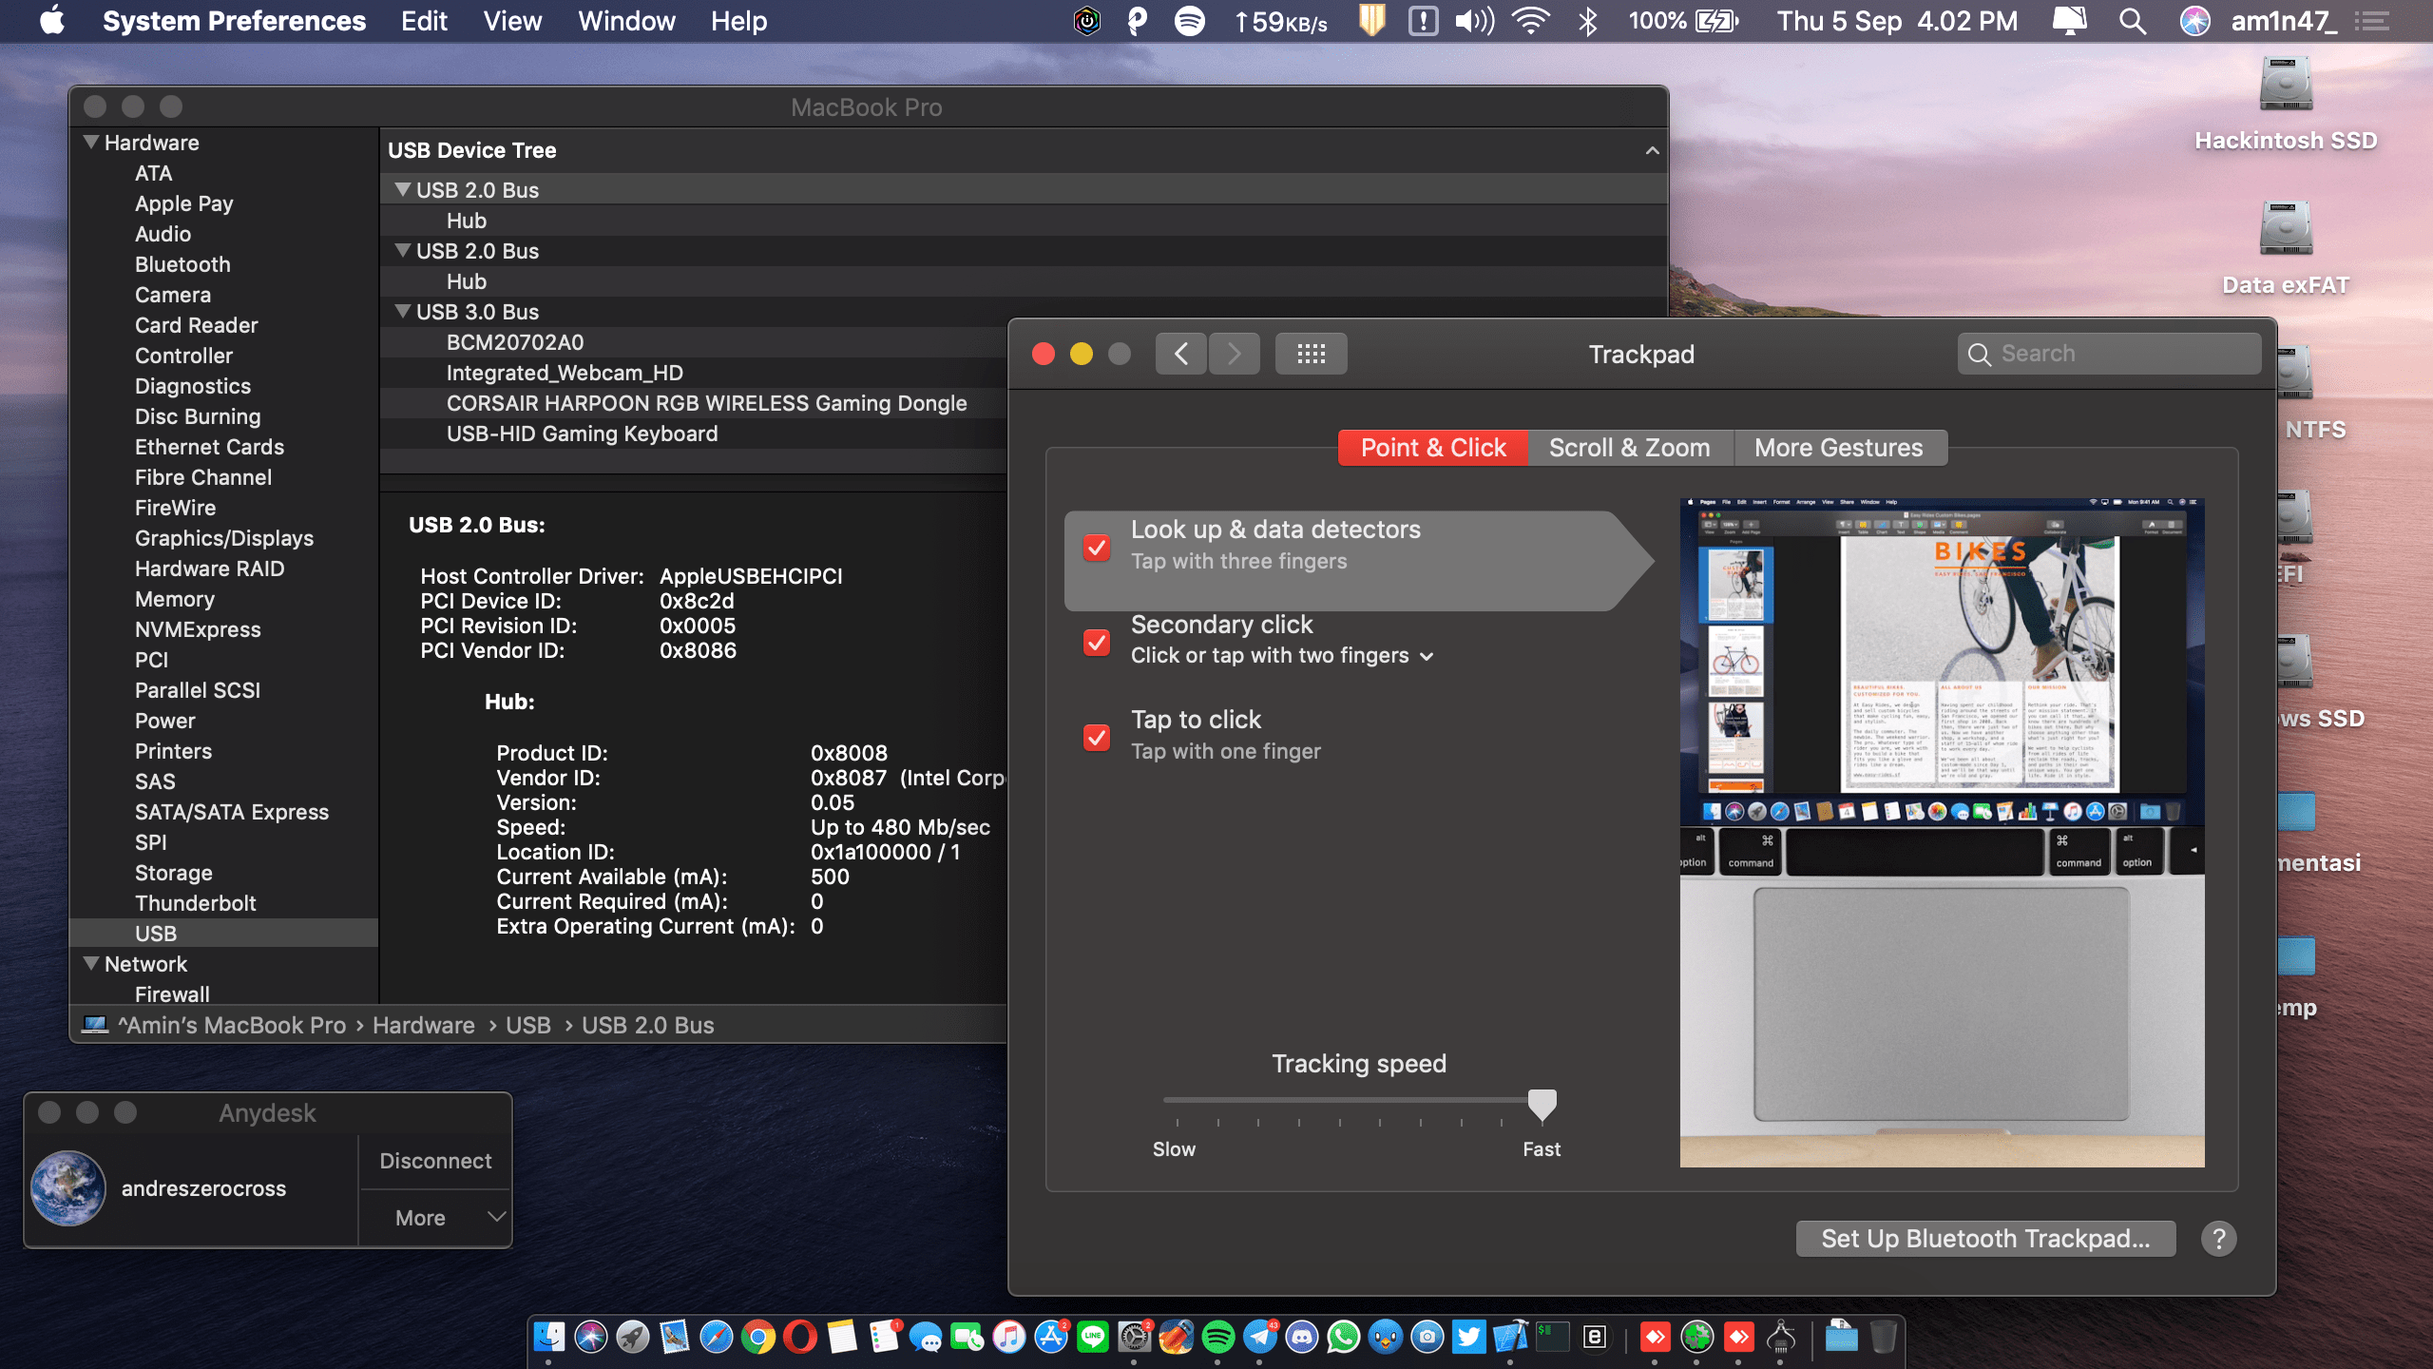Viewport: 2433px width, 1369px height.
Task: Open the View menu
Action: (x=512, y=21)
